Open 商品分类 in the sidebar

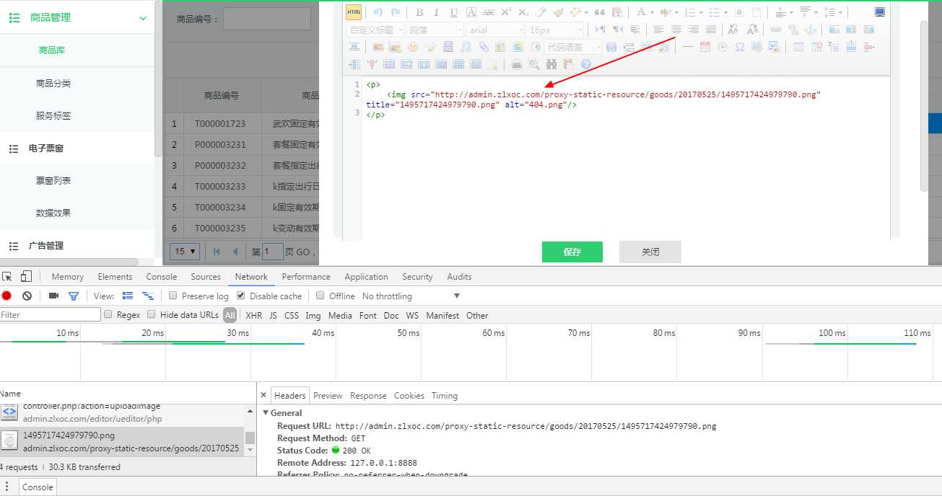pyautogui.click(x=53, y=83)
